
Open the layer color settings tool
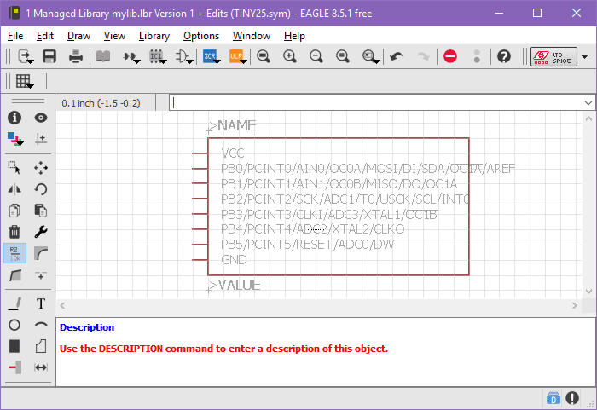14,138
